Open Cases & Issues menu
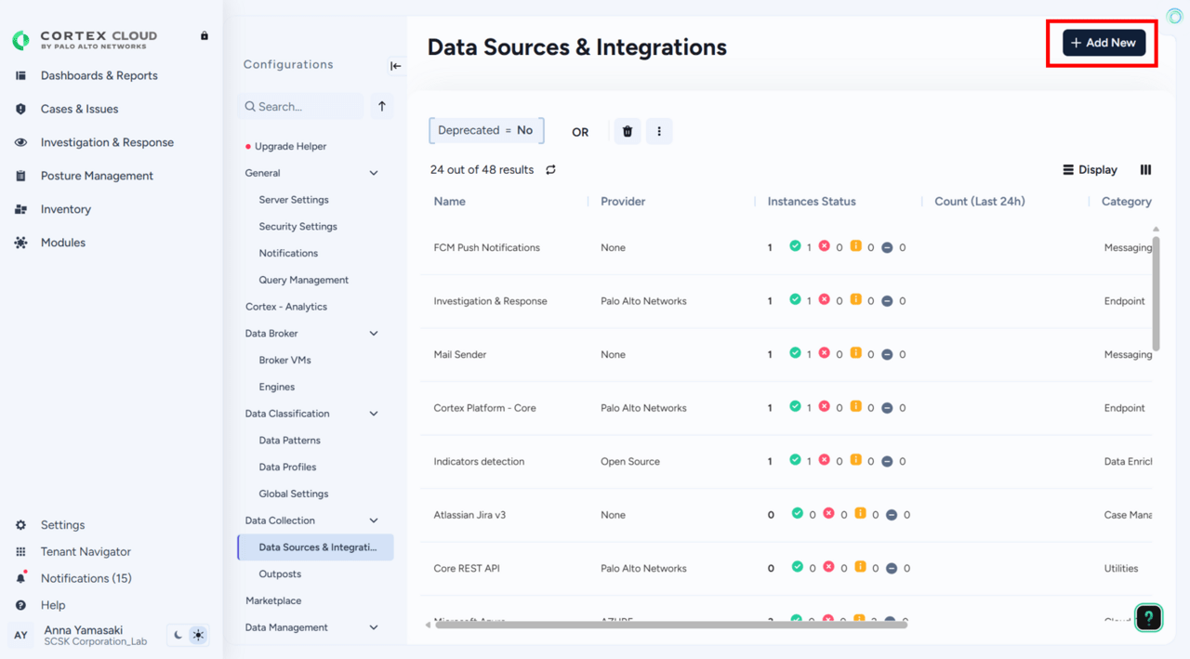 (79, 109)
